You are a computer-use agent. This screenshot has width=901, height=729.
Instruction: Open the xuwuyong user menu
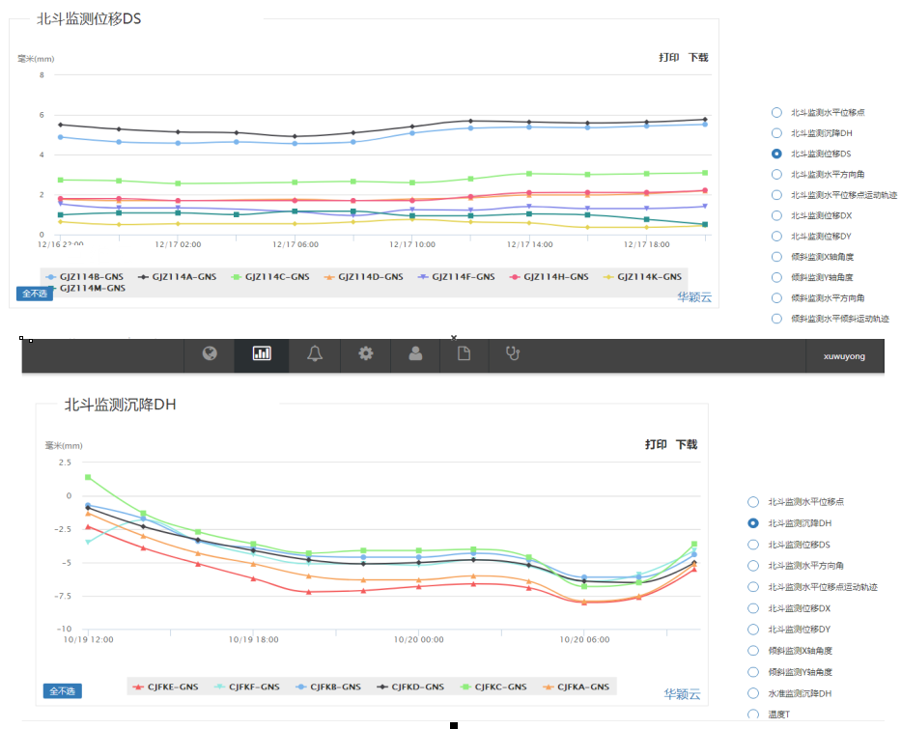[844, 356]
